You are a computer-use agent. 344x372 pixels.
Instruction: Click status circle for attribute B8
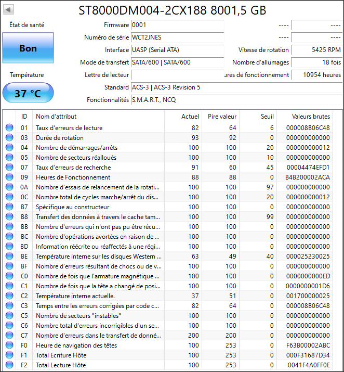[x=9, y=216]
